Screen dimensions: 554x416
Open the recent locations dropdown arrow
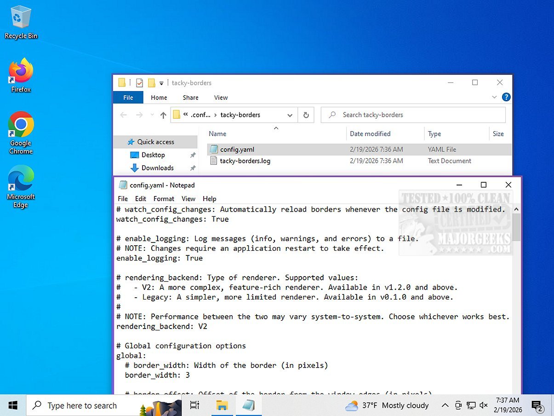coord(152,115)
